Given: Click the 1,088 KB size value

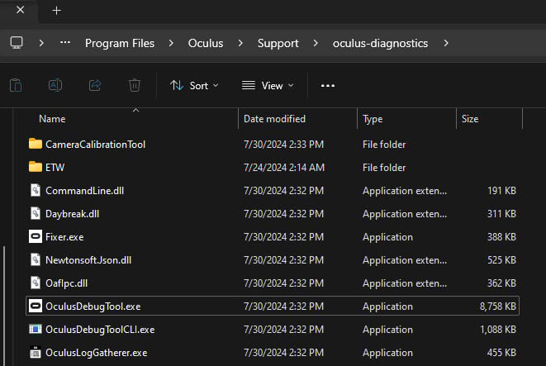Looking at the screenshot, I should click(498, 330).
